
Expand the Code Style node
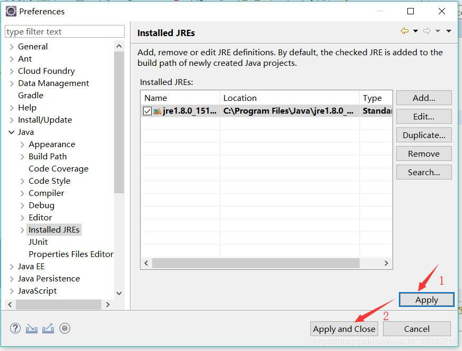22,181
